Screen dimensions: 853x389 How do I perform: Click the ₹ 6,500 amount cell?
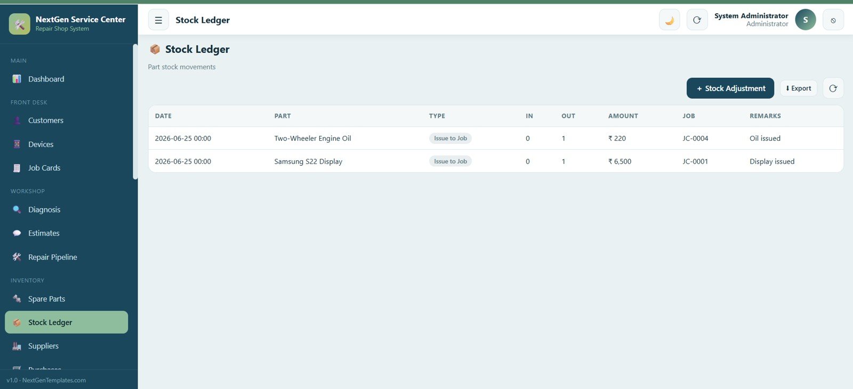pos(620,161)
